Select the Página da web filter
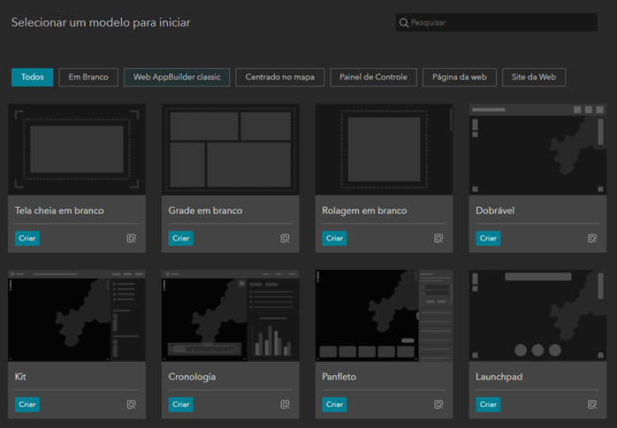The width and height of the screenshot is (617, 428). pos(459,77)
